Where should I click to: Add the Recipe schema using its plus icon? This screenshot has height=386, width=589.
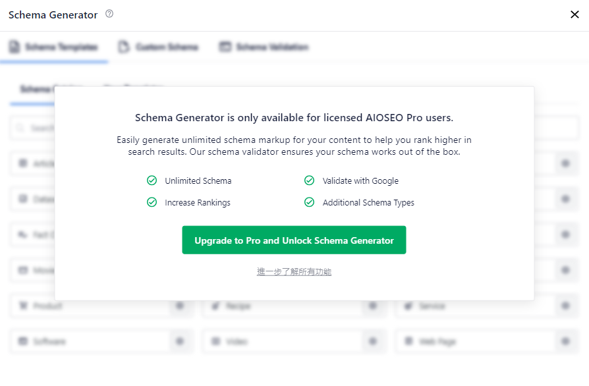(x=373, y=306)
